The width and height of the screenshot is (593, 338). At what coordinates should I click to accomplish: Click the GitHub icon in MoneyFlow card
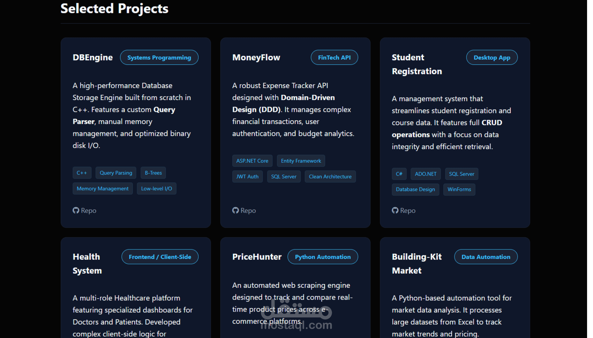[x=235, y=210]
